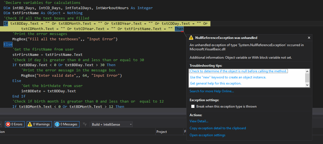Open the 'Use the "new" keyword' tip
This screenshot has width=323, height=144.
point(228,77)
